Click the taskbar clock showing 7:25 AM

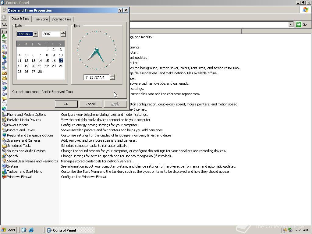click(302, 230)
